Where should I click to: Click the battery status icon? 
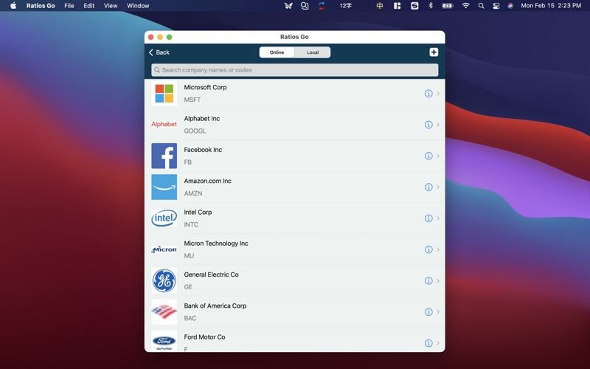coord(448,6)
